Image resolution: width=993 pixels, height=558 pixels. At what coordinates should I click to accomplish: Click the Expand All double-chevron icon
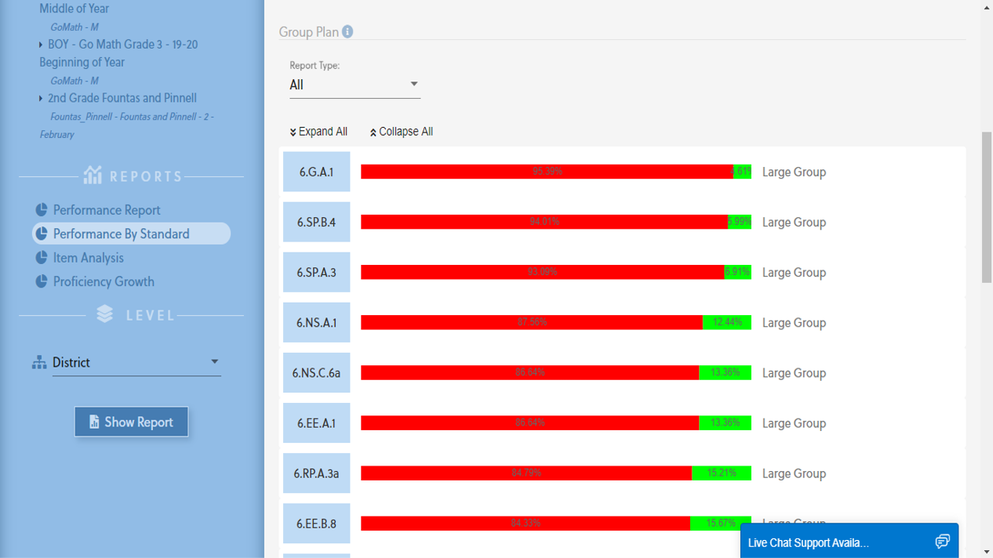[x=293, y=132]
